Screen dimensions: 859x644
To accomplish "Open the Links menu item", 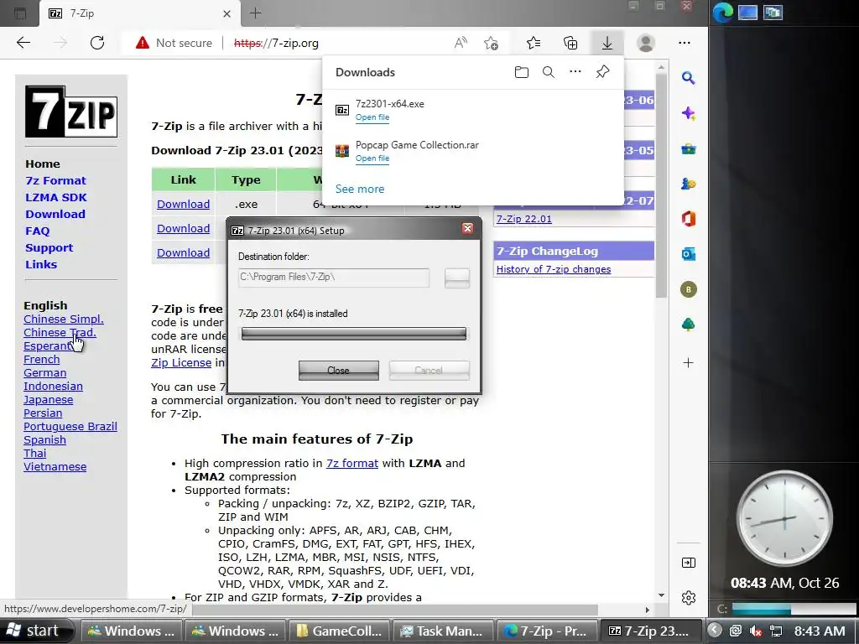I will pos(40,264).
